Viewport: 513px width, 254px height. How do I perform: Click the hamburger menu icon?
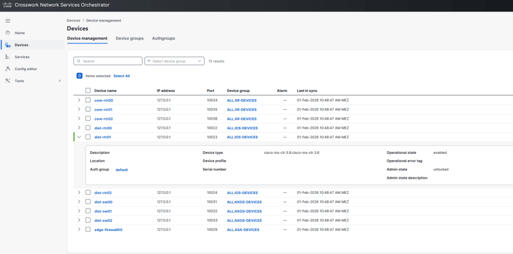point(8,21)
